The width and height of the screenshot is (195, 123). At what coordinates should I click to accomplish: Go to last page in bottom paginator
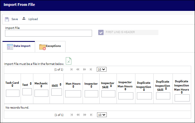click(91, 115)
